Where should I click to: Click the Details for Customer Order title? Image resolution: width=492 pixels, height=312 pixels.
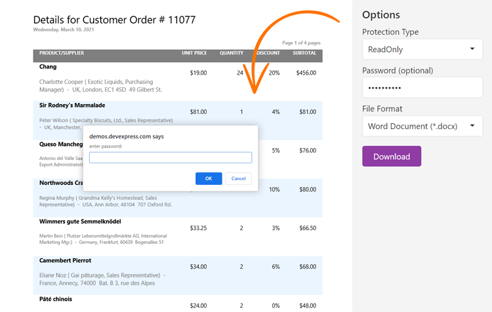tap(114, 20)
